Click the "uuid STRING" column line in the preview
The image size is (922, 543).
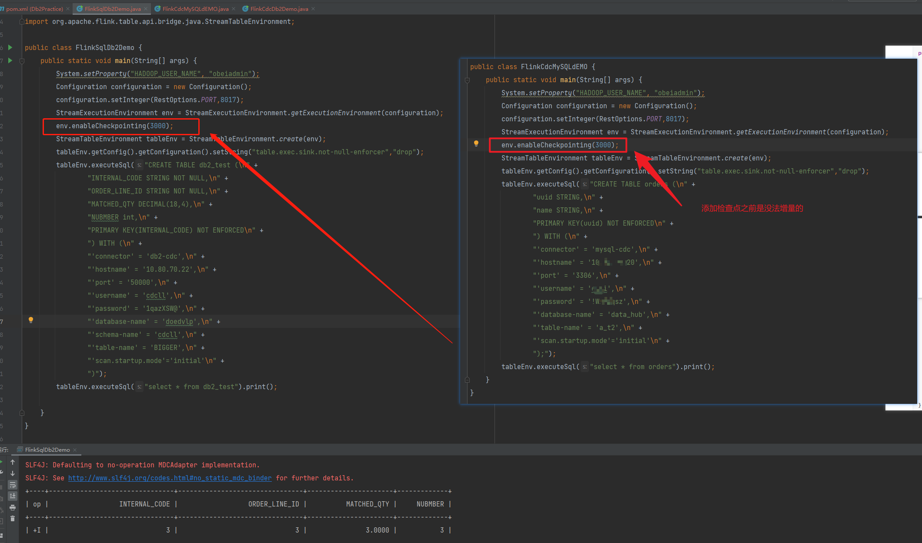pyautogui.click(x=568, y=197)
